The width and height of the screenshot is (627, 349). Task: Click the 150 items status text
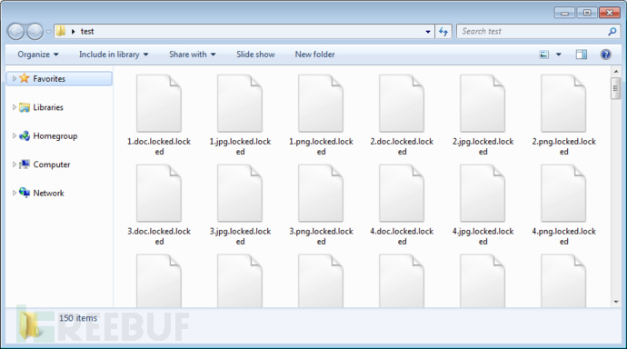78,318
